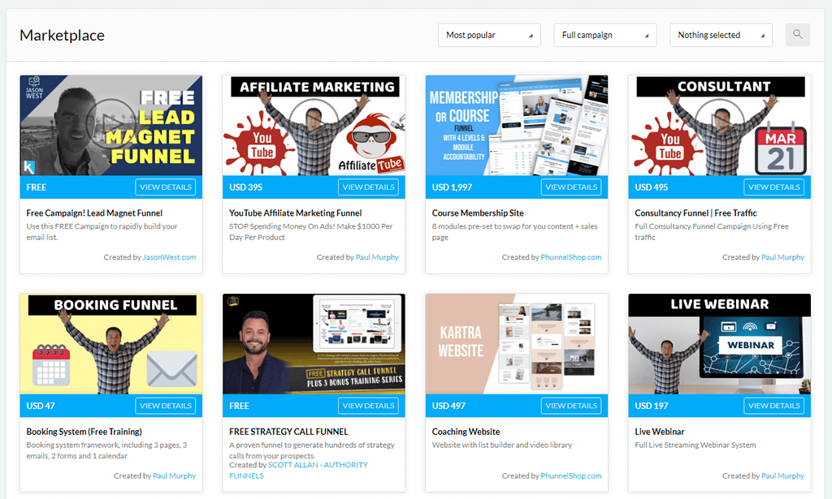Click title 'Coaching Website'
The image size is (832, 499).
pyautogui.click(x=466, y=432)
